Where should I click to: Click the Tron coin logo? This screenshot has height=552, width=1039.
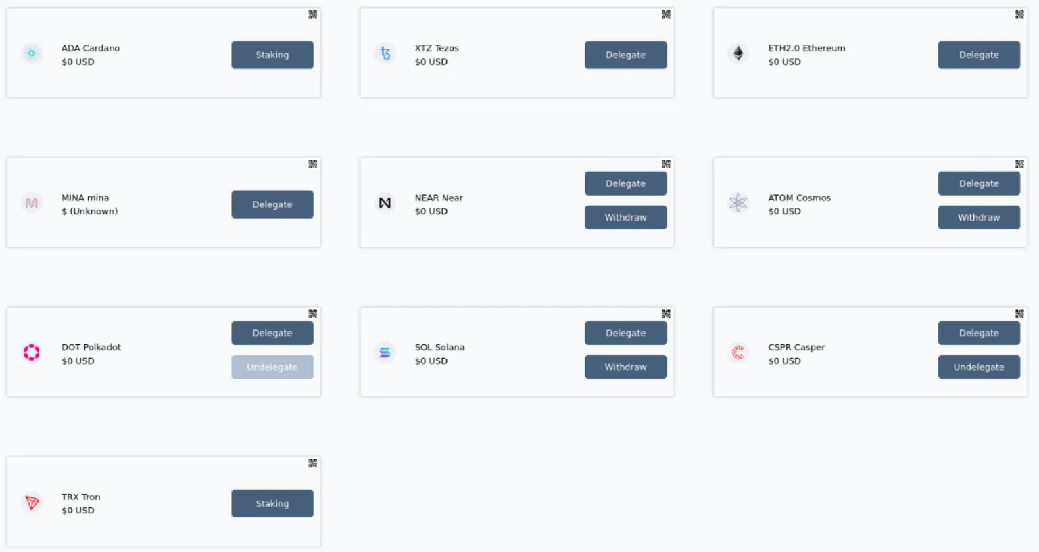click(32, 502)
